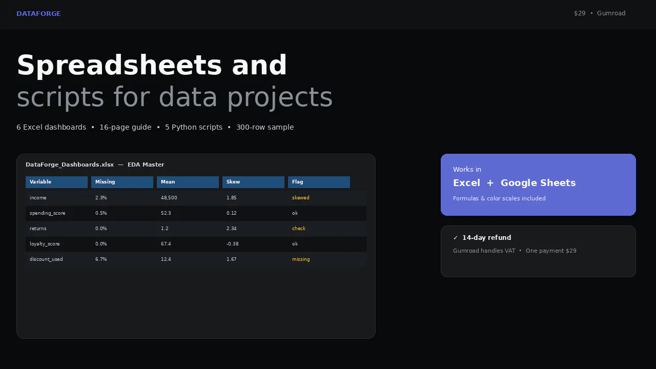Click the 1.85 skew value

pos(232,198)
